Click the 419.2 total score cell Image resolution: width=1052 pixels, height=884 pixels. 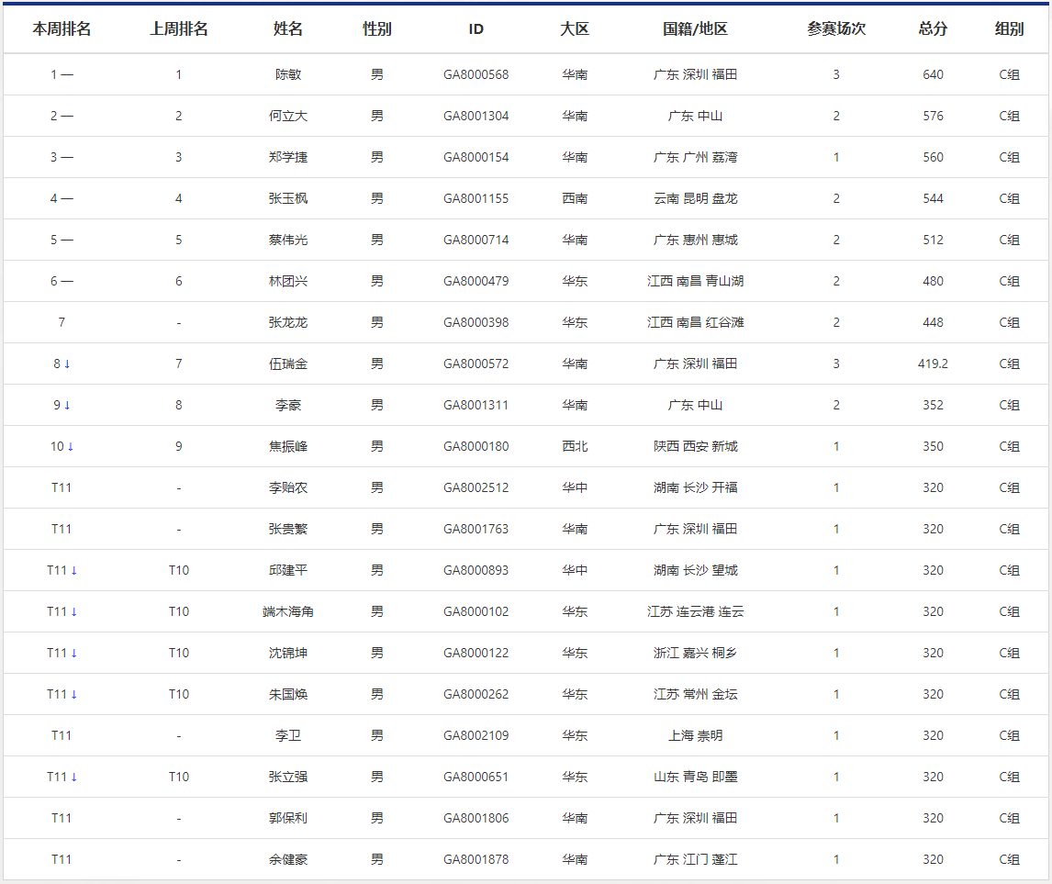(x=933, y=364)
